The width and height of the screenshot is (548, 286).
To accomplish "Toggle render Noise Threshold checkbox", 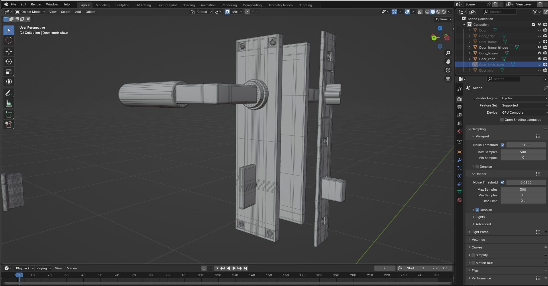I will tap(502, 182).
